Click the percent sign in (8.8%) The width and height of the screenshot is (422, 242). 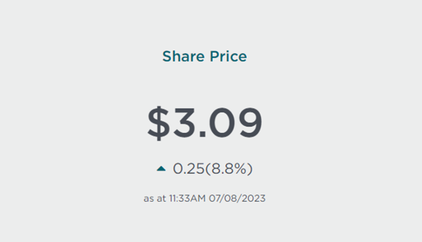pos(242,169)
